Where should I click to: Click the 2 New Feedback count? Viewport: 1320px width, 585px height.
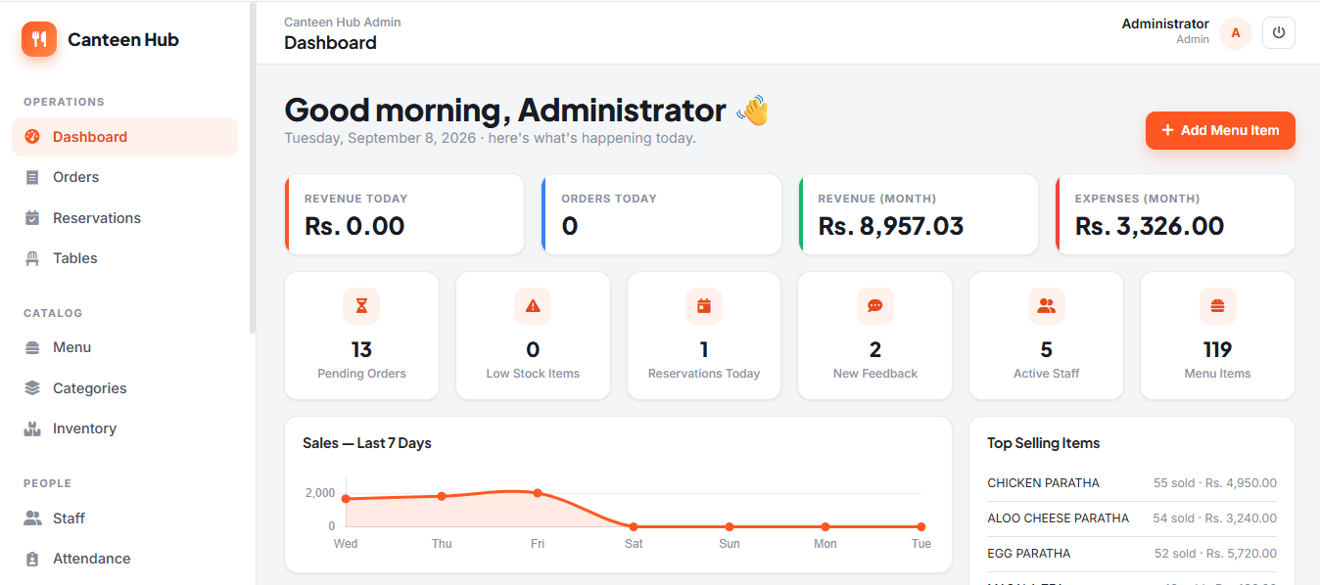pyautogui.click(x=875, y=349)
